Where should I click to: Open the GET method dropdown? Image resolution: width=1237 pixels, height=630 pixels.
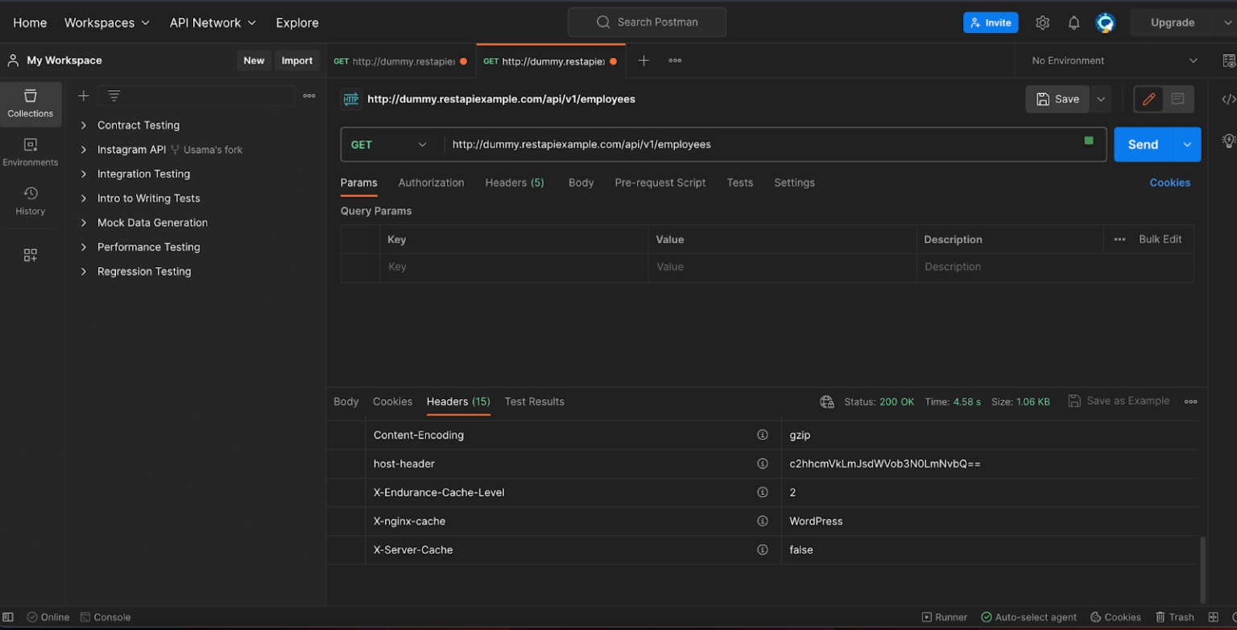tap(389, 145)
